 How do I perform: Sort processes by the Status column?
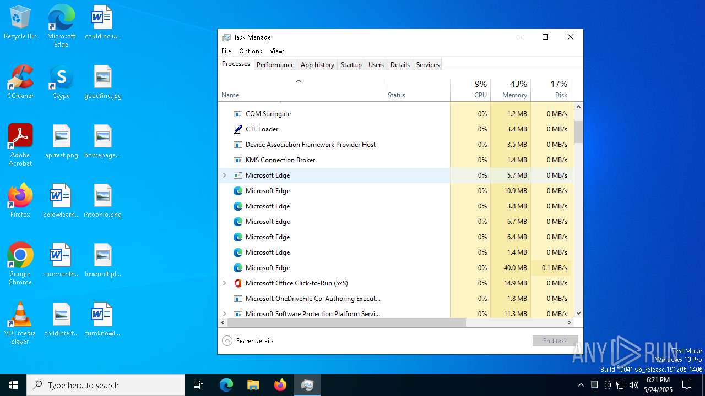[x=417, y=90]
